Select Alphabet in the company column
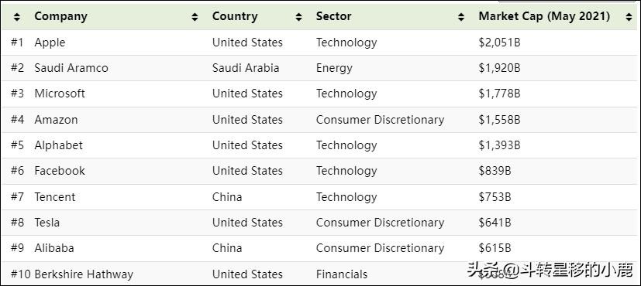 58,145
